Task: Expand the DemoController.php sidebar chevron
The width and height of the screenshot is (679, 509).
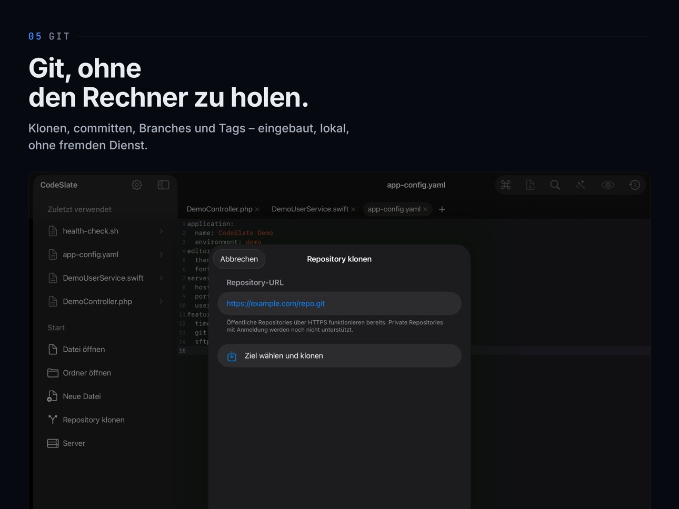Action: click(161, 302)
